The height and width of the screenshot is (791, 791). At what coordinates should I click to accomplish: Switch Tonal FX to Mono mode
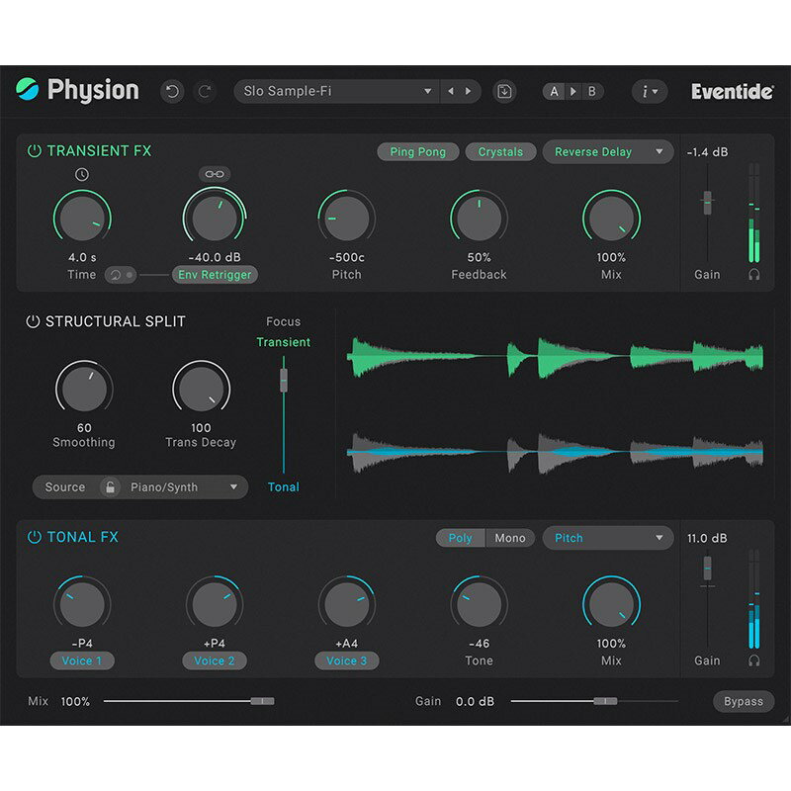point(510,538)
